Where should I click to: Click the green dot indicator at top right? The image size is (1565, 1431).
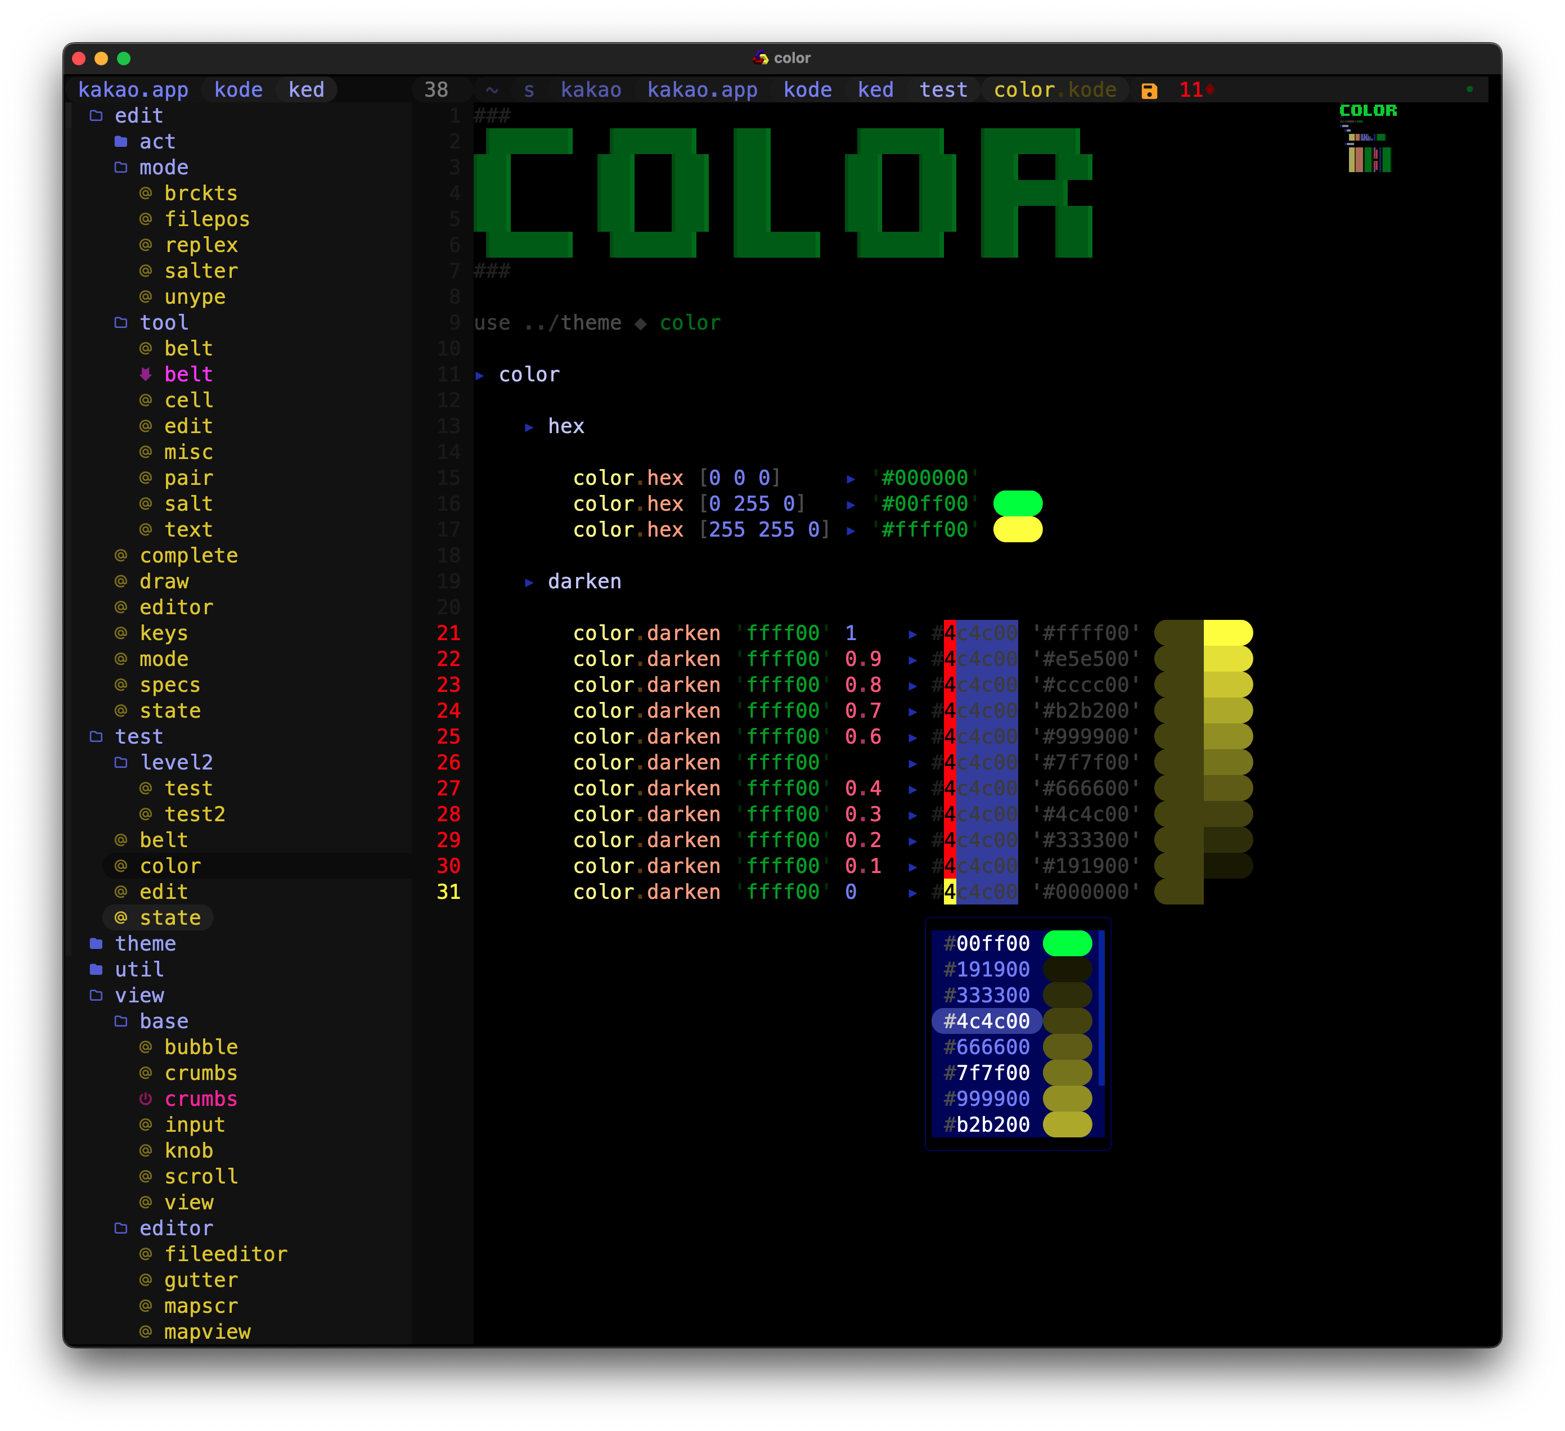click(1469, 89)
